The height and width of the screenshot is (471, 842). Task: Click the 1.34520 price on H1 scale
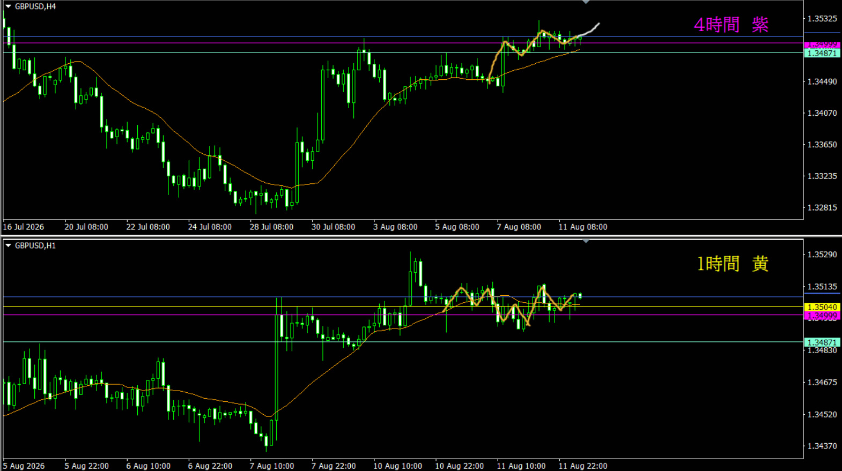[x=822, y=414]
